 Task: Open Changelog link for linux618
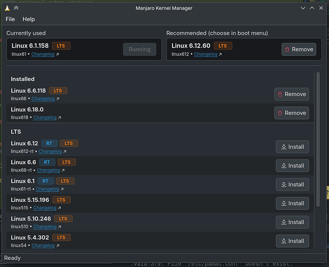(45, 117)
